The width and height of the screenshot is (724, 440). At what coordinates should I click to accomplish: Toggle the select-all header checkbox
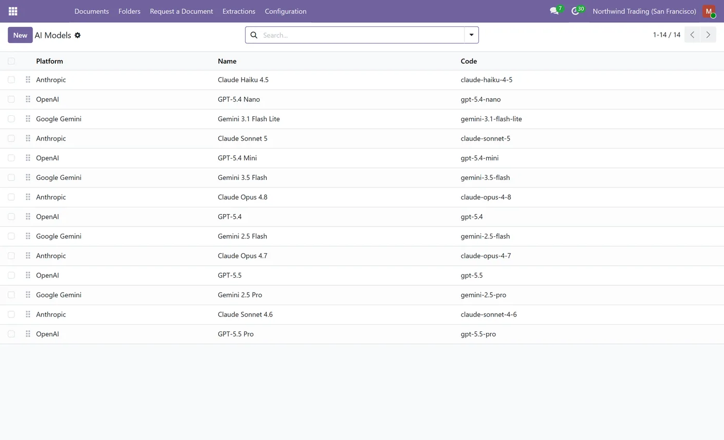[x=11, y=61]
